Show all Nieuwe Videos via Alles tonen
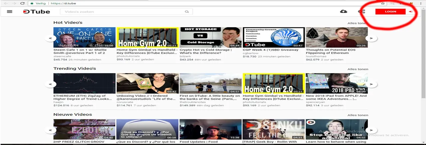The image size is (426, 145). tap(358, 115)
